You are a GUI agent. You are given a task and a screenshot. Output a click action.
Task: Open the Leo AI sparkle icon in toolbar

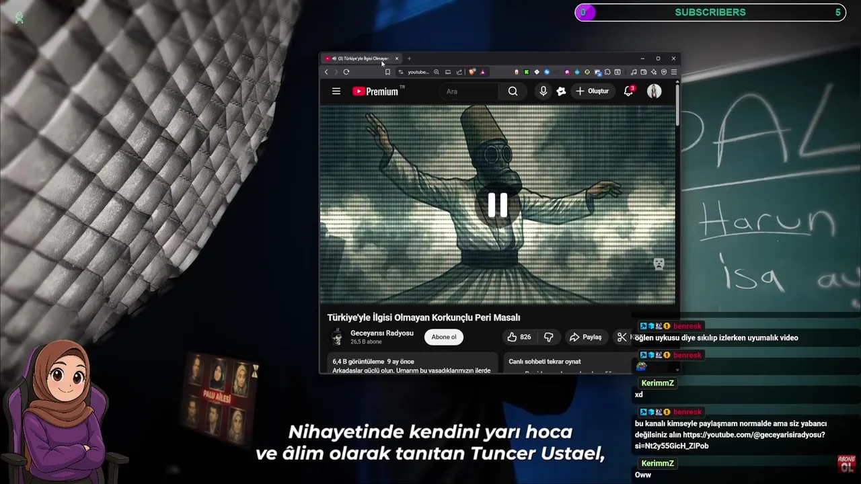point(654,72)
